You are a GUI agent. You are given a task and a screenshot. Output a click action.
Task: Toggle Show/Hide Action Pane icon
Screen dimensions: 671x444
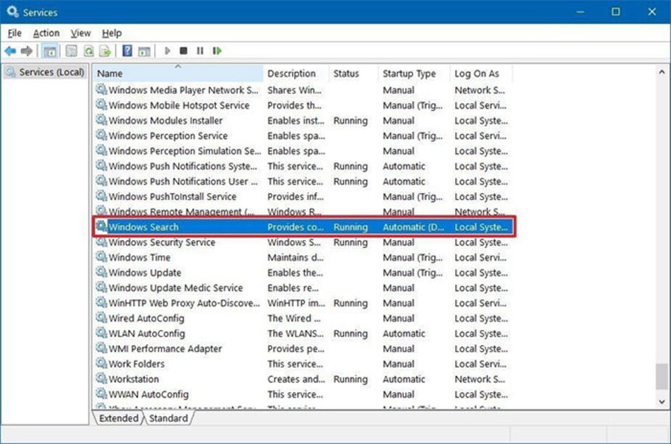pos(144,51)
